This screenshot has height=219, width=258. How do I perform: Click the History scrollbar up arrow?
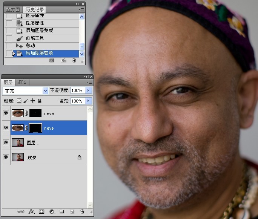[x=82, y=17]
